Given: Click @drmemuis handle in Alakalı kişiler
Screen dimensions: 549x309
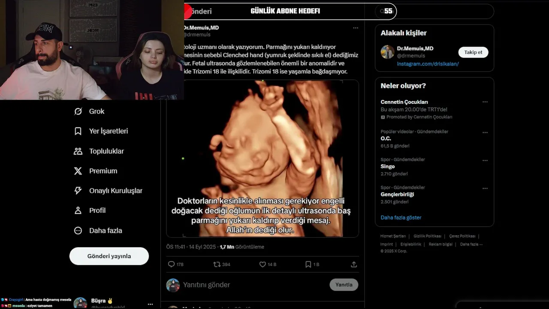Looking at the screenshot, I should 411,56.
